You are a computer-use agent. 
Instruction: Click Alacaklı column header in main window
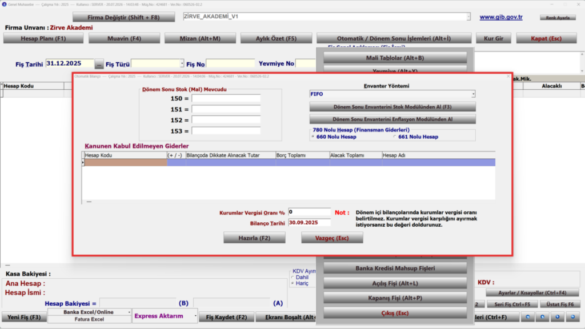551,86
